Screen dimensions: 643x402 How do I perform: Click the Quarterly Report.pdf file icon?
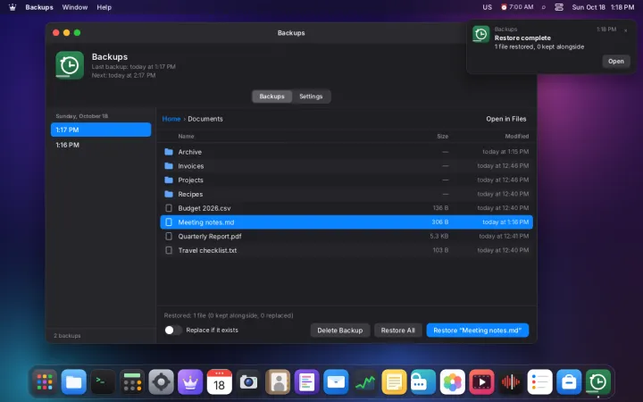(x=169, y=236)
